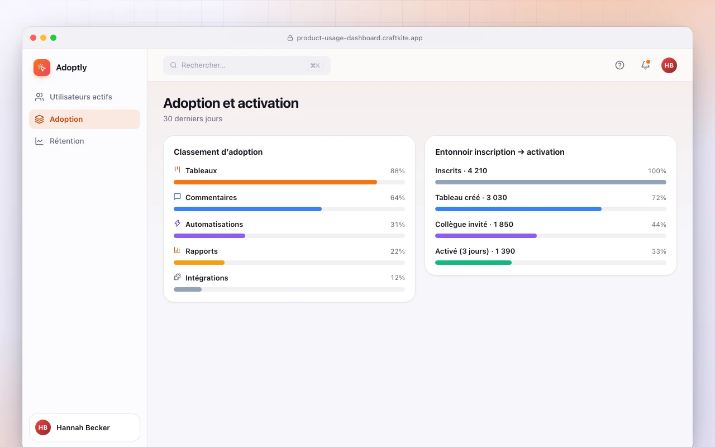Click the "Classement d'adoption" card title
The height and width of the screenshot is (447, 715).
tap(218, 152)
